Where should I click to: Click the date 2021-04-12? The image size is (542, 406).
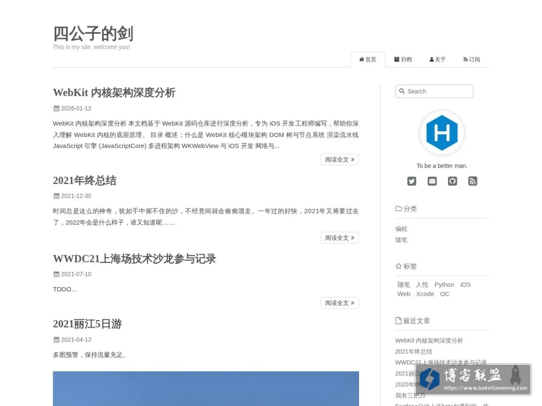(76, 340)
